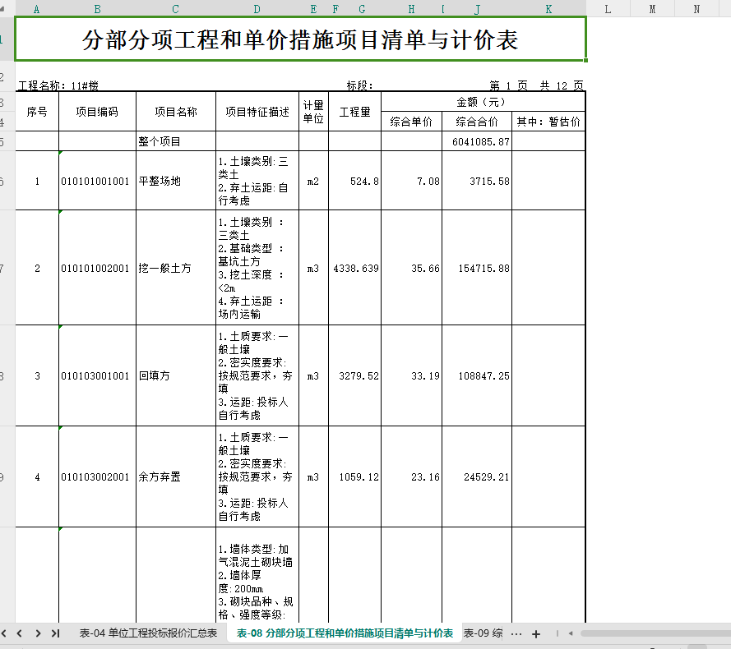
Task: Click the total value 6041085.87
Action: (x=477, y=141)
